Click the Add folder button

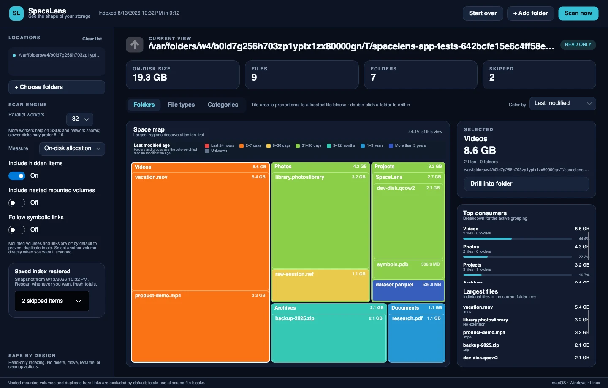[x=531, y=13]
